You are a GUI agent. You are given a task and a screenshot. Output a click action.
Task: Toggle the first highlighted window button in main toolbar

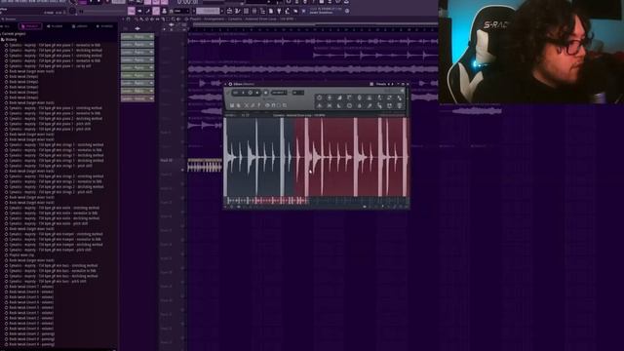coord(132,11)
